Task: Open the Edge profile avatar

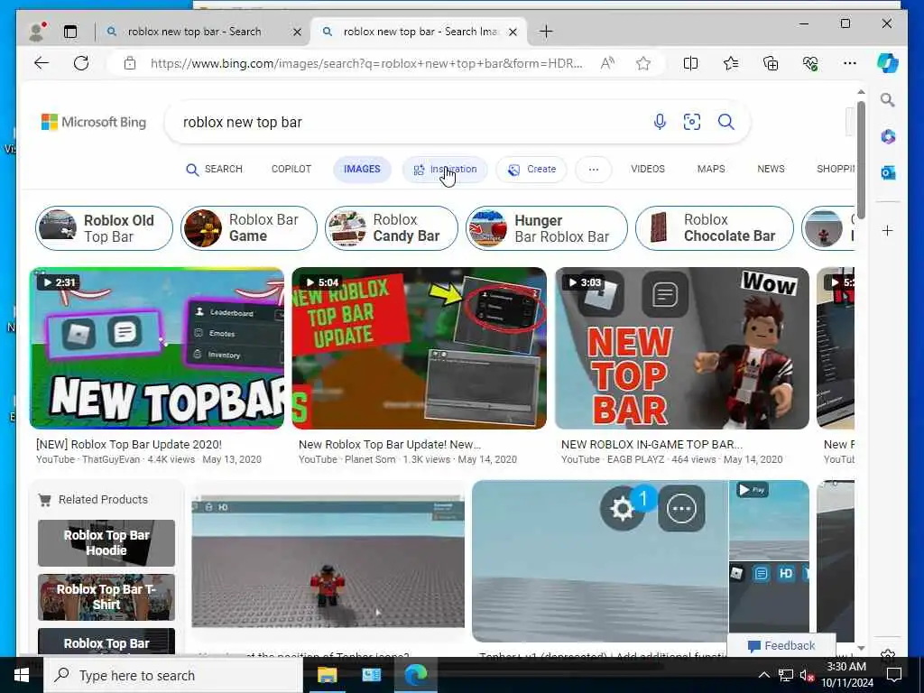Action: 36,32
